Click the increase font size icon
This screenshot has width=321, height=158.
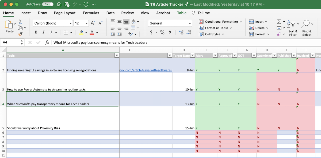click(x=93, y=23)
